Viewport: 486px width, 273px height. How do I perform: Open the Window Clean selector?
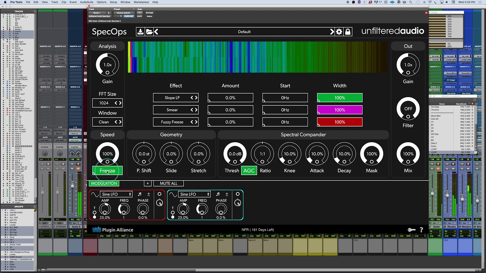[107, 122]
